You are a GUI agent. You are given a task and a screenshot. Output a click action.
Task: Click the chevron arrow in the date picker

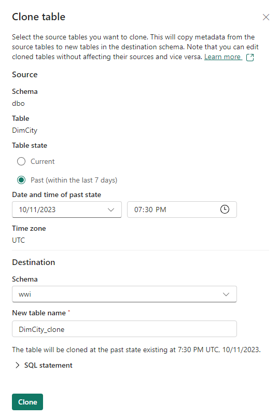[x=111, y=210]
